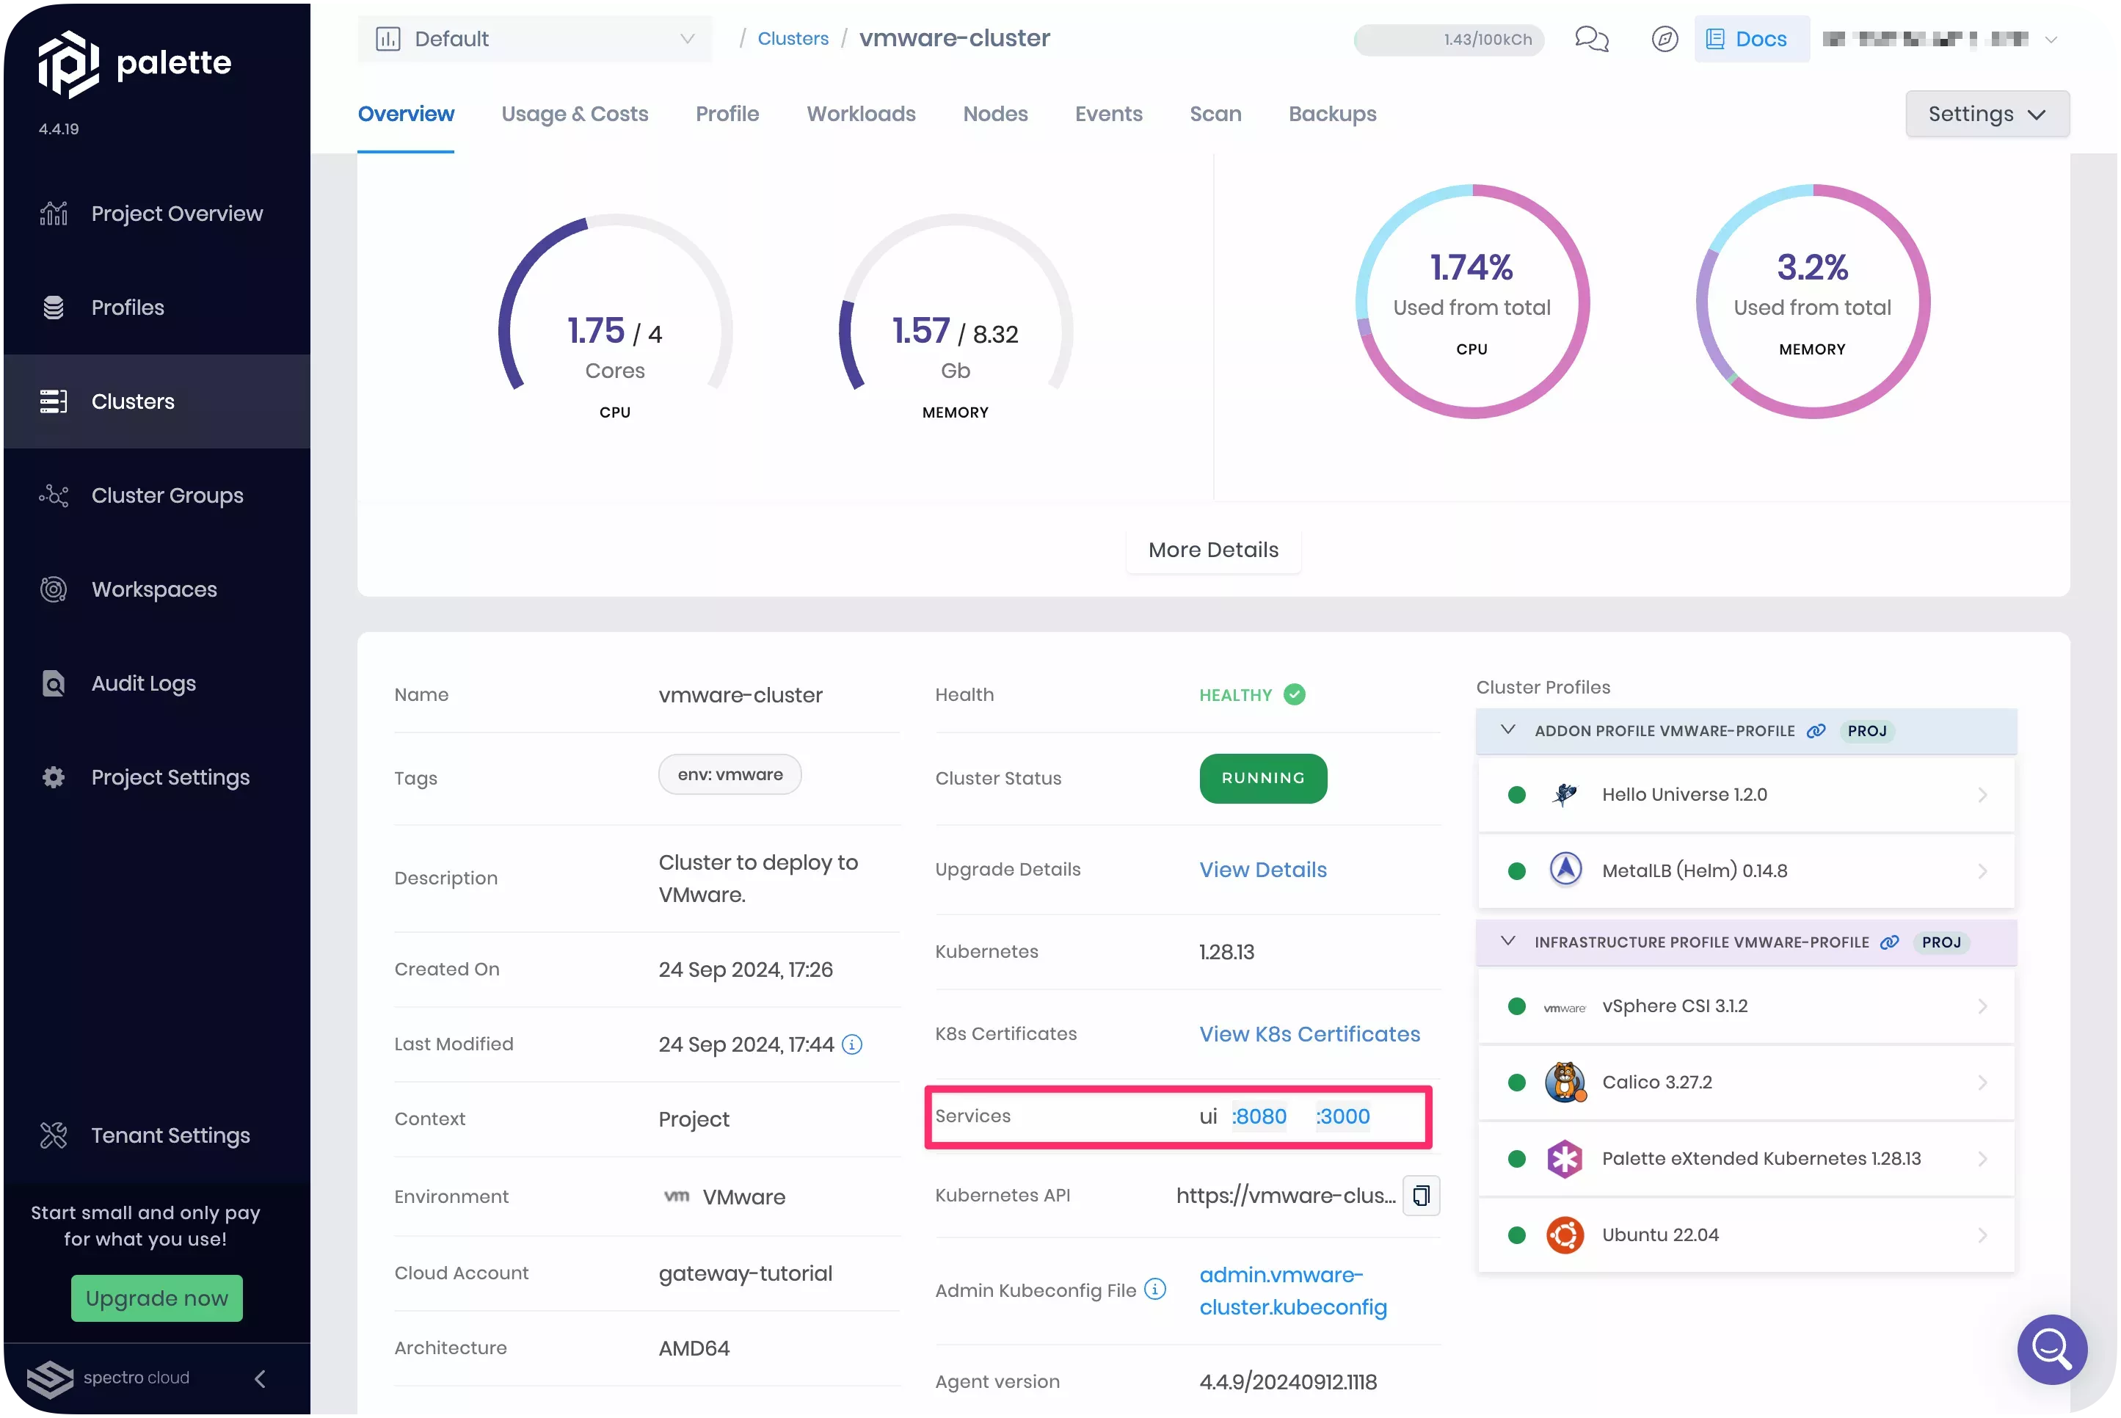Image resolution: width=2121 pixels, height=1418 pixels.
Task: Open the Settings dropdown menu
Action: pyautogui.click(x=1986, y=113)
